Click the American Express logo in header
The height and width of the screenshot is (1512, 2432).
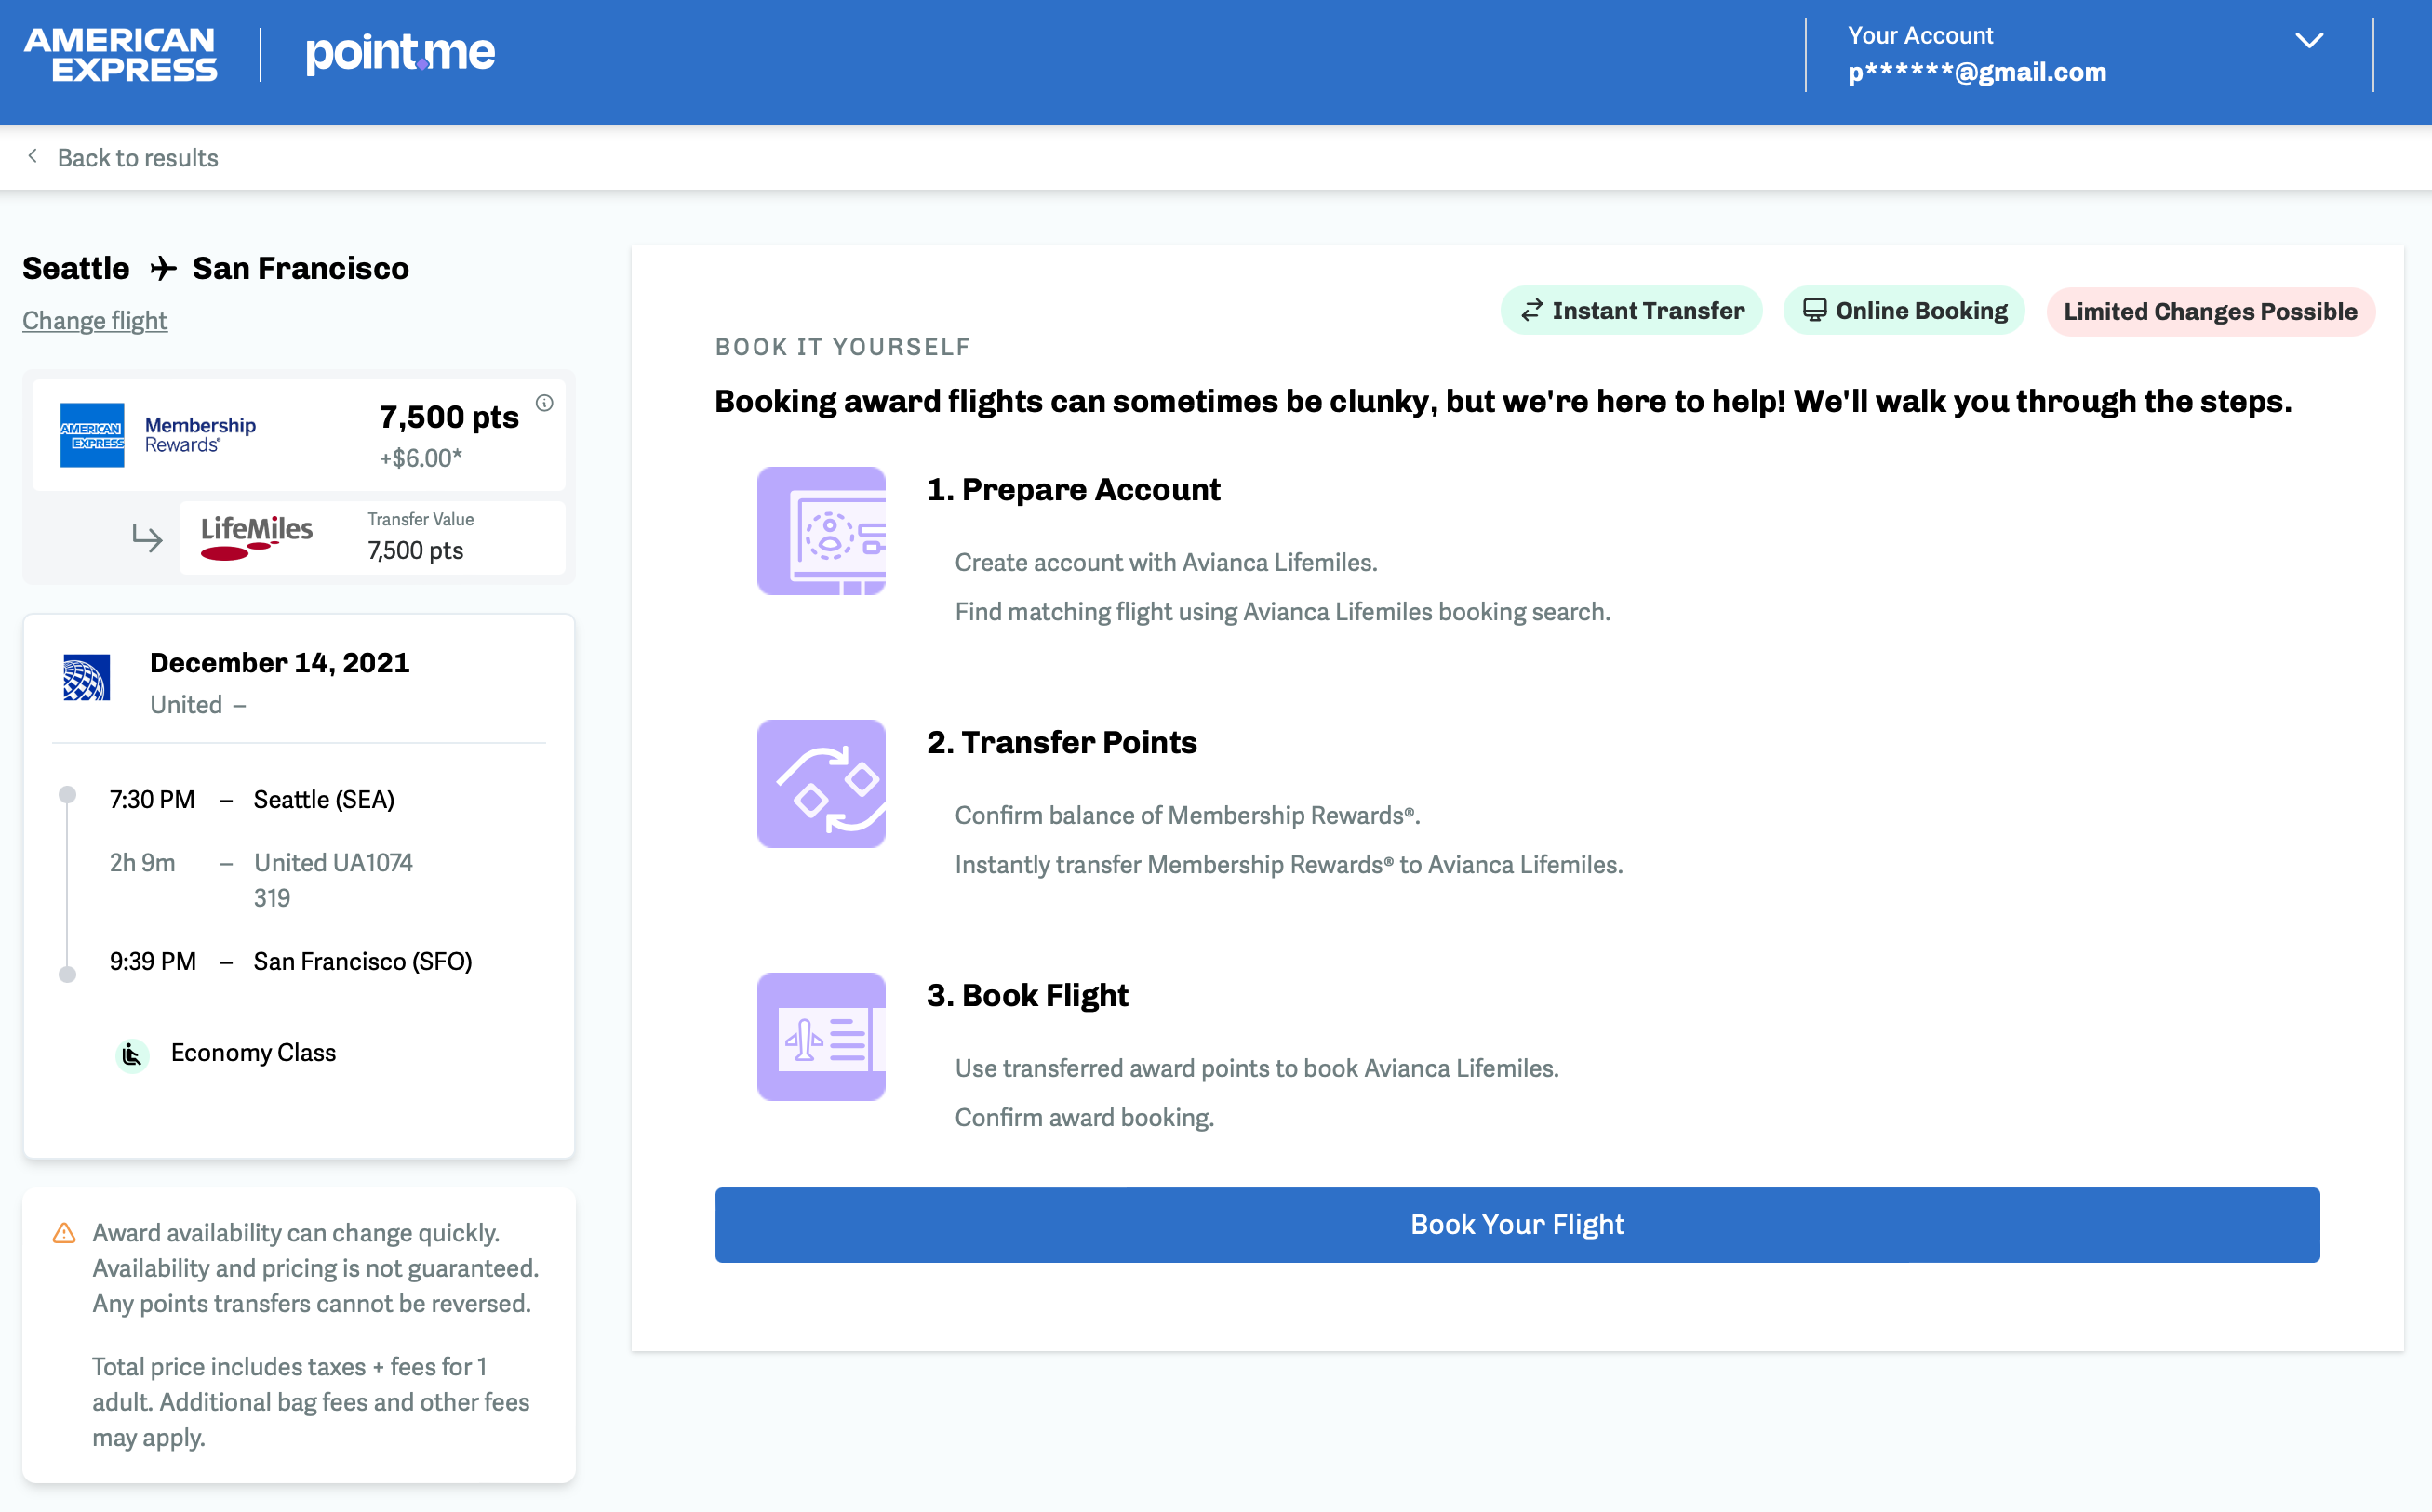click(120, 54)
